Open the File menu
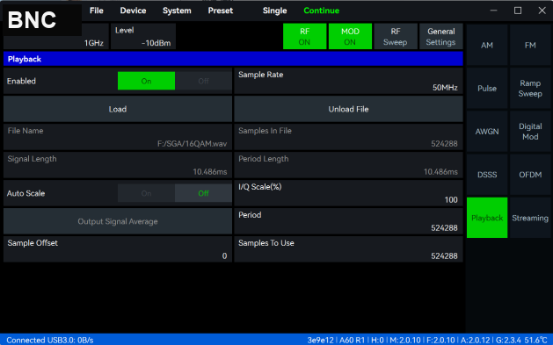Screen dimensions: 553x345 tap(97, 11)
